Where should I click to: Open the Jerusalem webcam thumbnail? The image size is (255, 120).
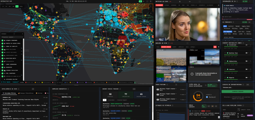click(171, 57)
